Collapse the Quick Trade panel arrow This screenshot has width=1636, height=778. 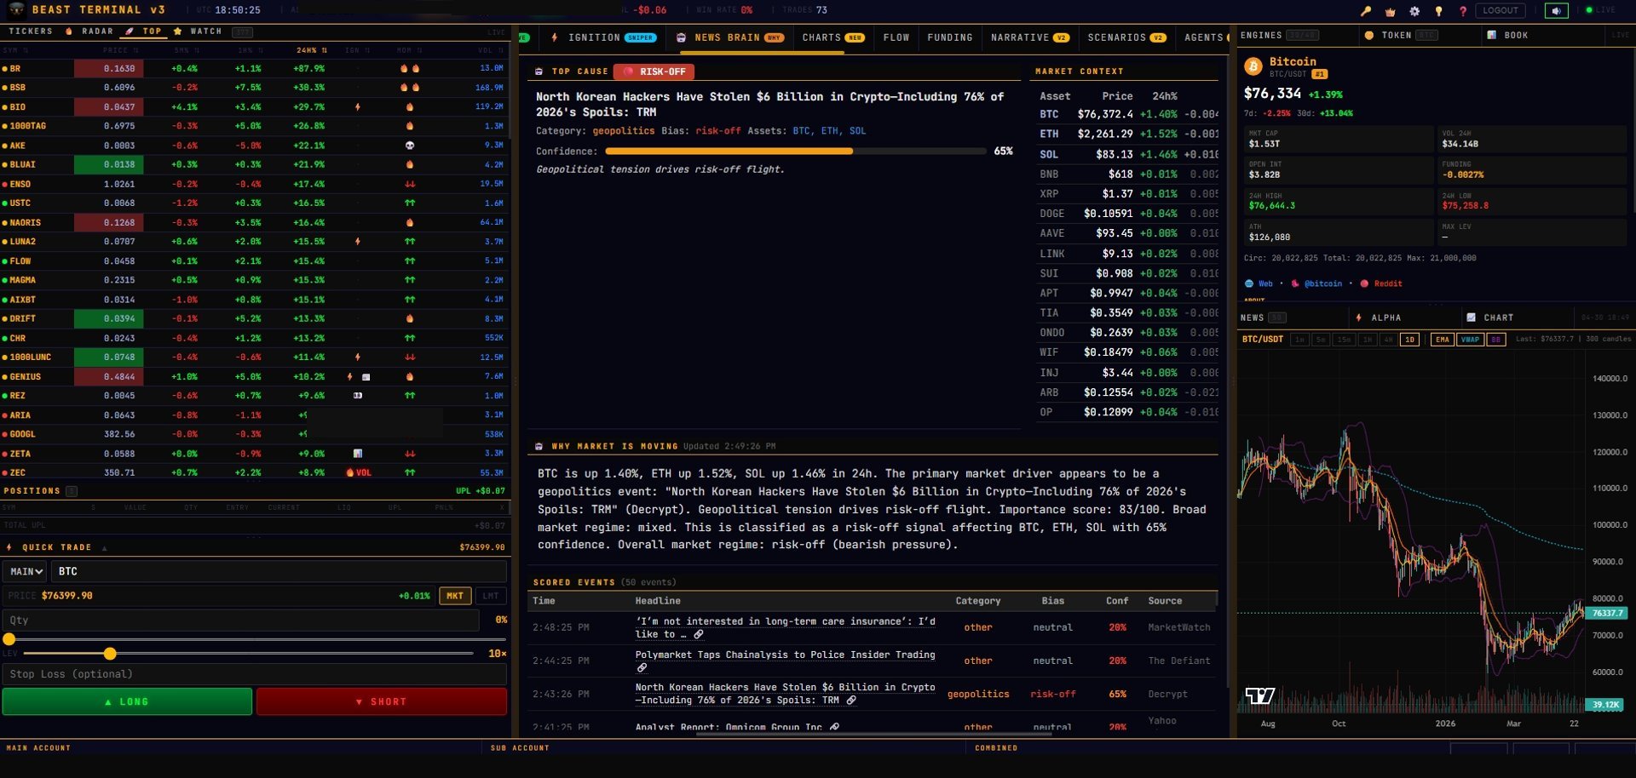(x=104, y=548)
